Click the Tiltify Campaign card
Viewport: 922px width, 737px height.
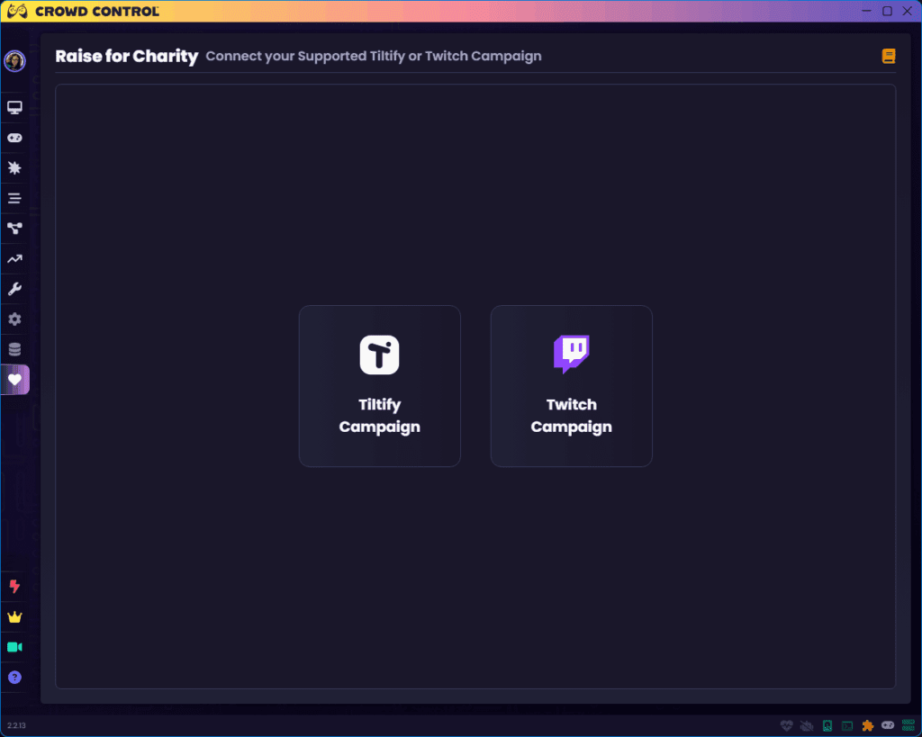[379, 386]
